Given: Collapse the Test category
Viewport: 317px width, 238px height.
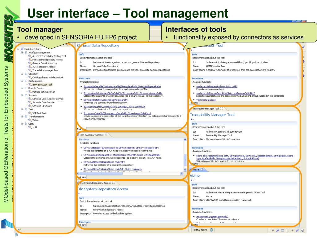Looking at the screenshot, I should coord(22,109).
